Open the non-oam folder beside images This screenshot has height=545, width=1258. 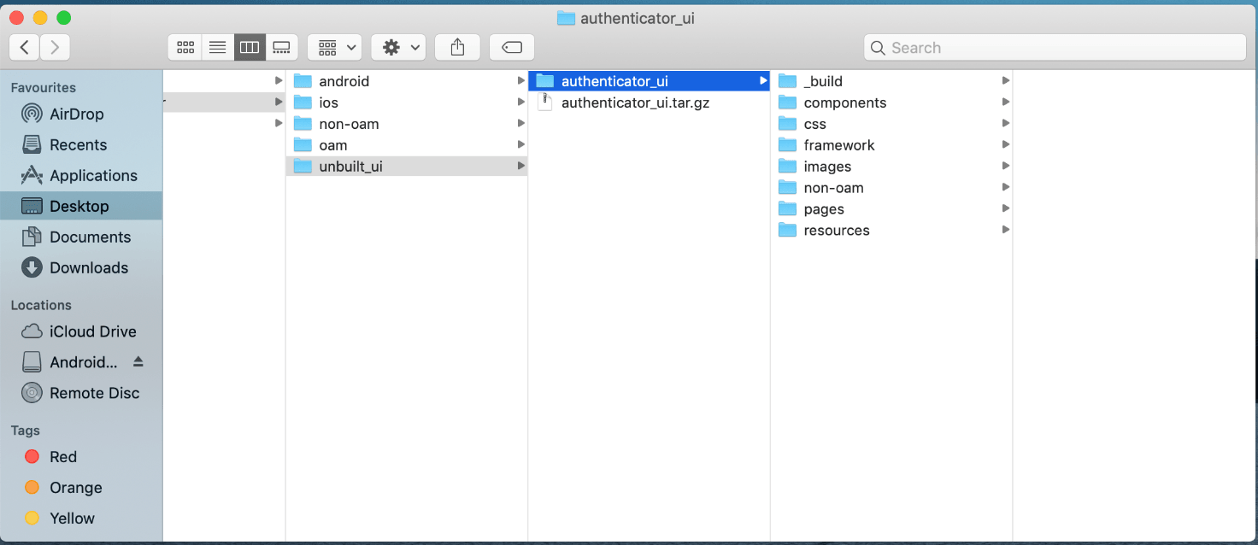coord(891,188)
